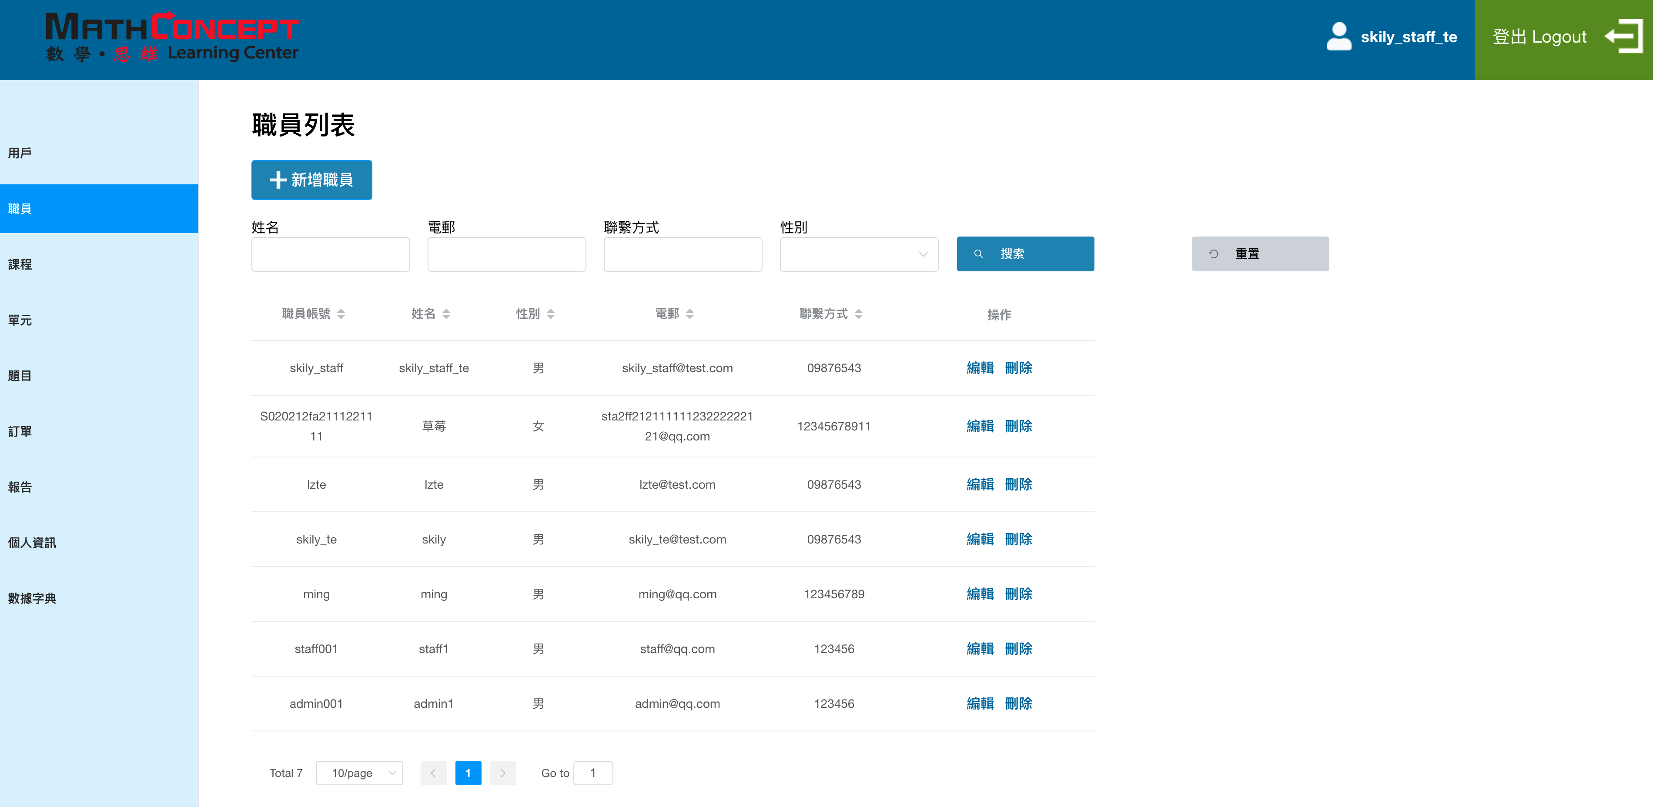Go to previous page arrow
Viewport: 1653px width, 807px height.
[433, 773]
